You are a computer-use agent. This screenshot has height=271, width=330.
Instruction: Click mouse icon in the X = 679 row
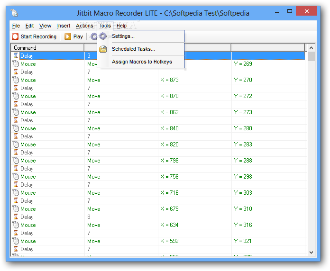tap(16, 209)
